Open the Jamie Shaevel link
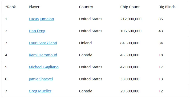This screenshot has width=190, height=98. (x=41, y=79)
